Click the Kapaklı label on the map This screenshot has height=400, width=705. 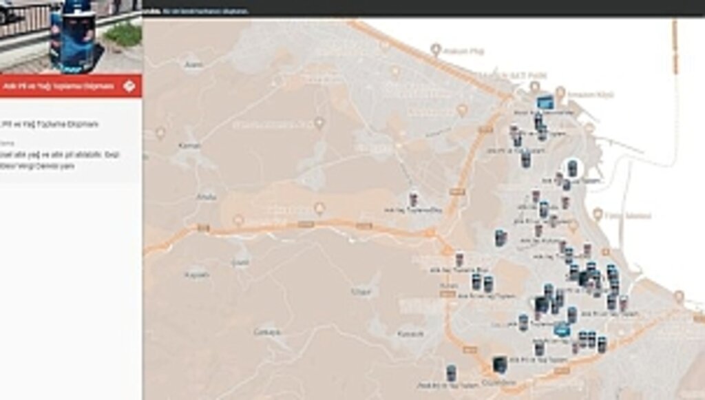(196, 274)
